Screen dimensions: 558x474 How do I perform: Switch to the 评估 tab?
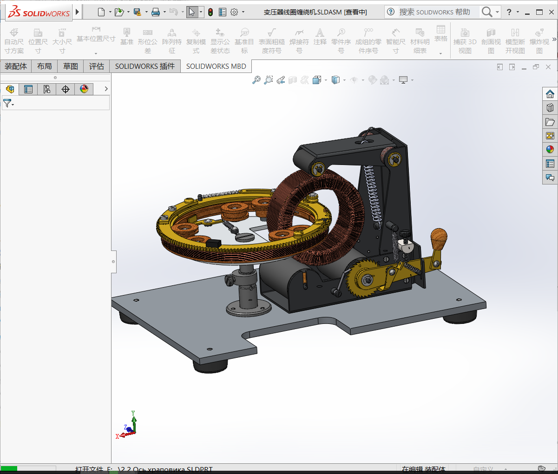point(97,66)
